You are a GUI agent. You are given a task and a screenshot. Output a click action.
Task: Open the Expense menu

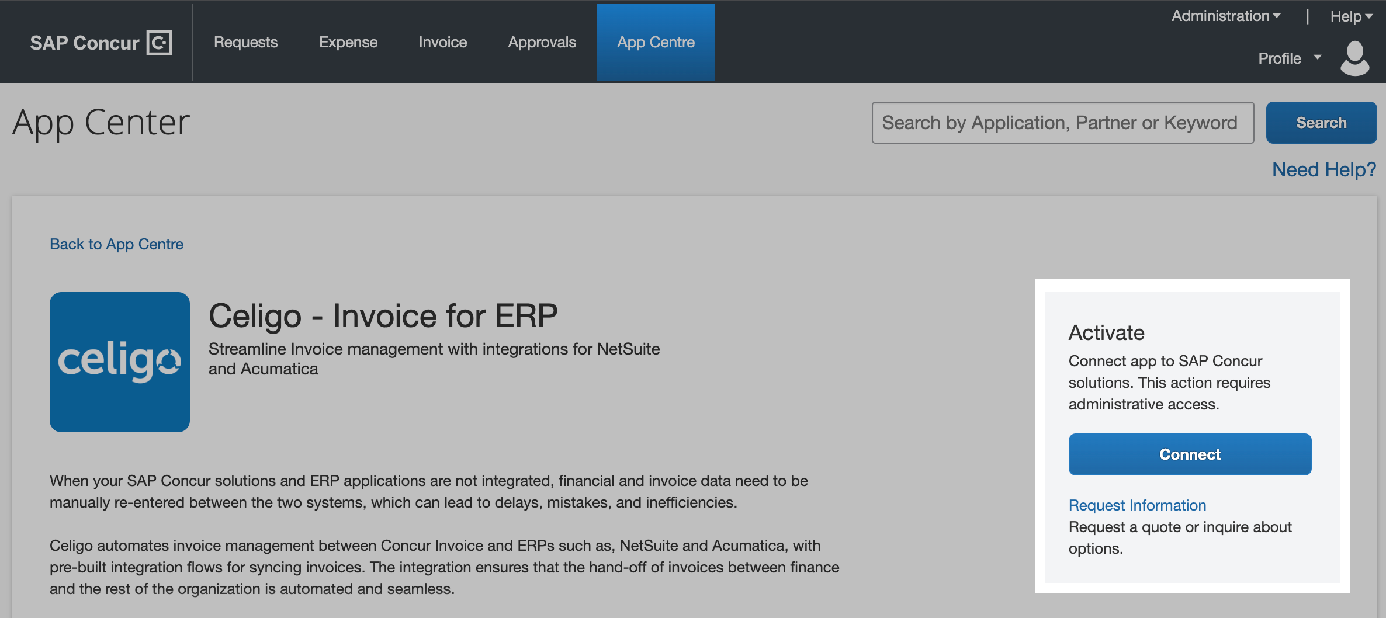(348, 42)
